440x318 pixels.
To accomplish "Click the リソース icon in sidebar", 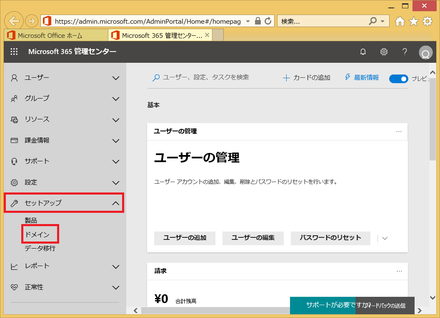I will pyautogui.click(x=14, y=120).
